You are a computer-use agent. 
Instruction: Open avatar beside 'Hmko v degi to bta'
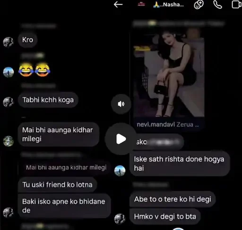point(120,219)
